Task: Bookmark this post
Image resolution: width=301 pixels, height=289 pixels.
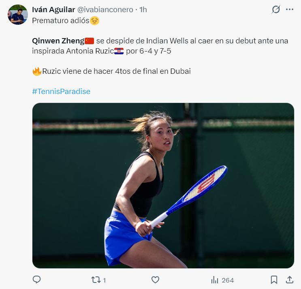Action: point(274,280)
